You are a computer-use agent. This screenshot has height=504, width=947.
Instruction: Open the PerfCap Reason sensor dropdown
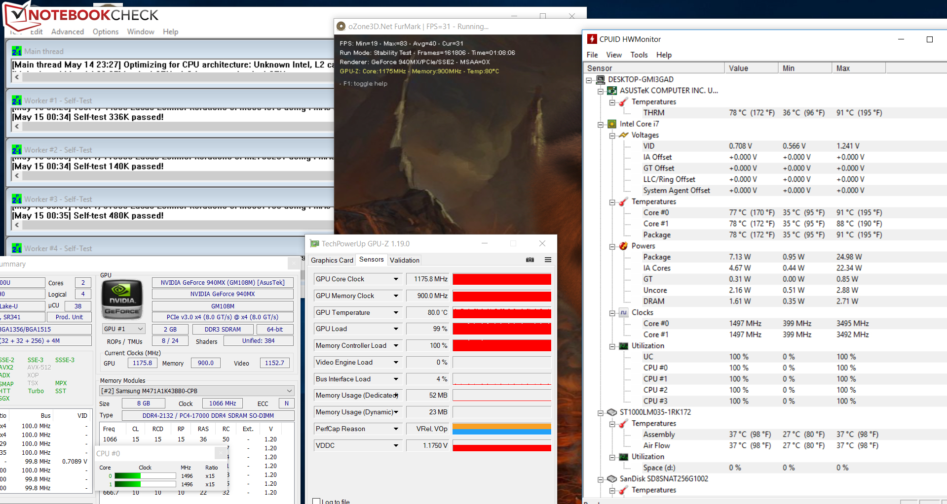point(396,429)
